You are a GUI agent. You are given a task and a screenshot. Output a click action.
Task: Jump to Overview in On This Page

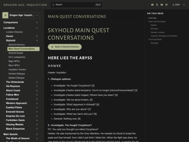(x=152, y=18)
